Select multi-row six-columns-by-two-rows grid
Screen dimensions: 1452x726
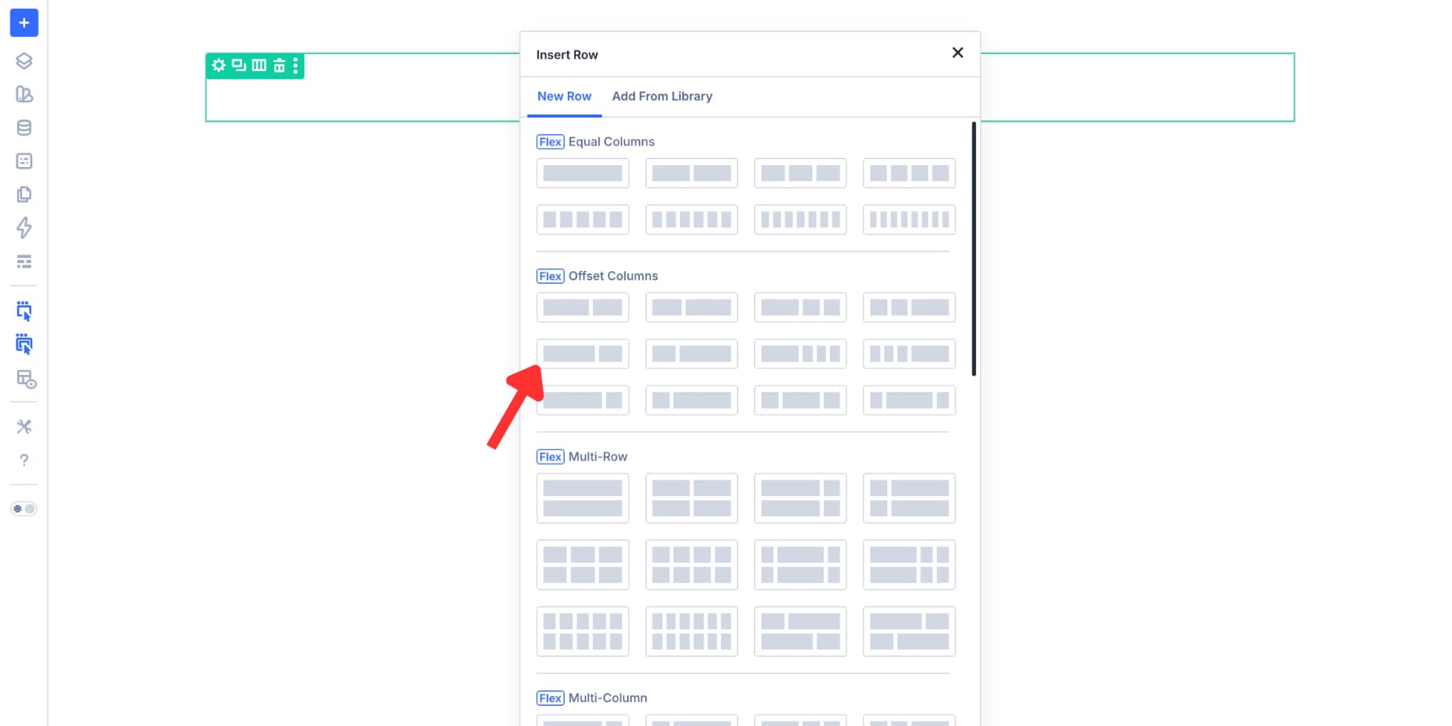coord(691,632)
